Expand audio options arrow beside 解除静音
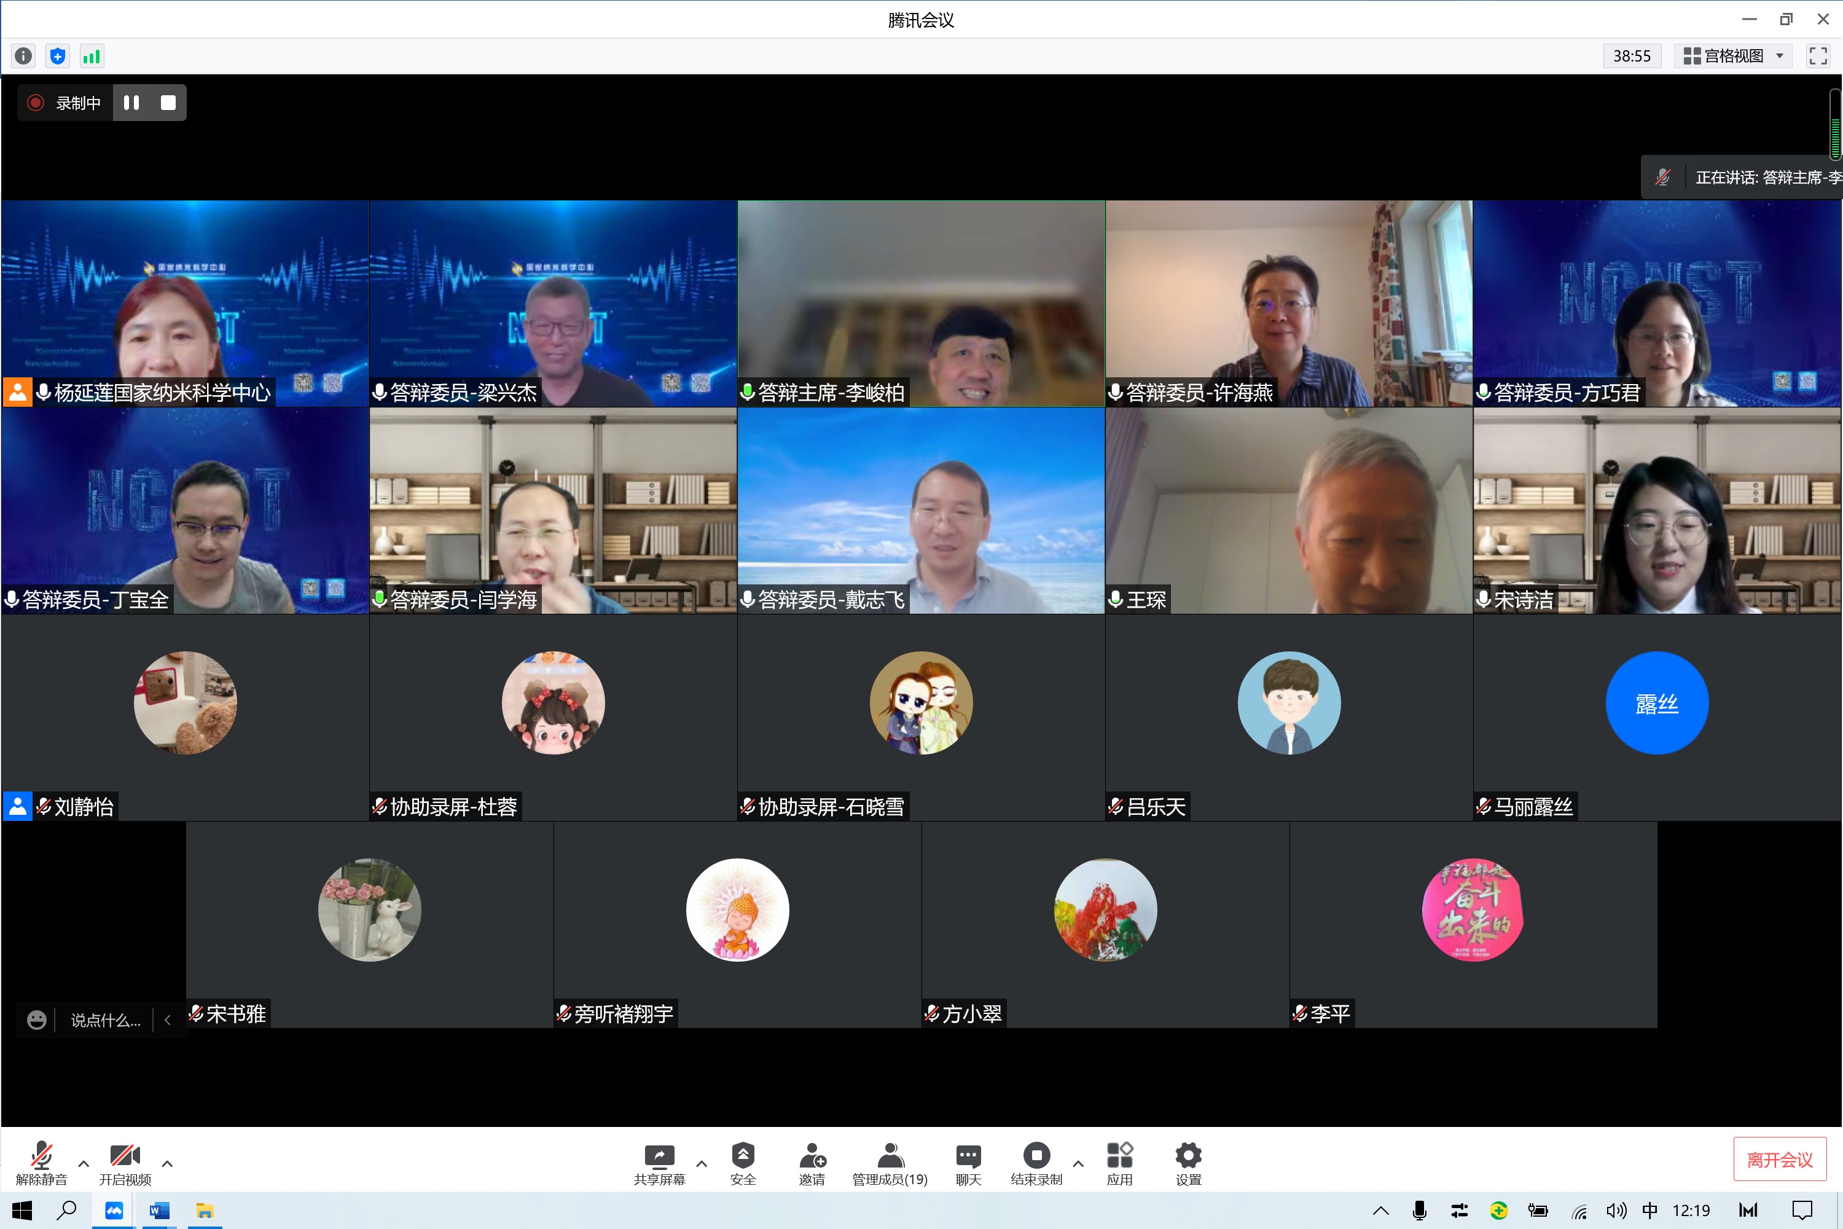The width and height of the screenshot is (1843, 1229). [84, 1163]
